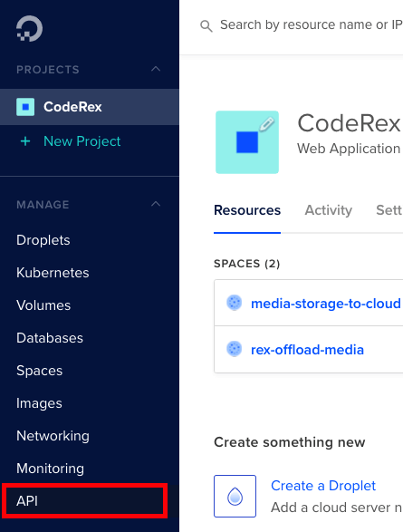Screen dimensions: 403x532
Task: Open Kubernetes in the Manage menu
Action: pos(53,273)
